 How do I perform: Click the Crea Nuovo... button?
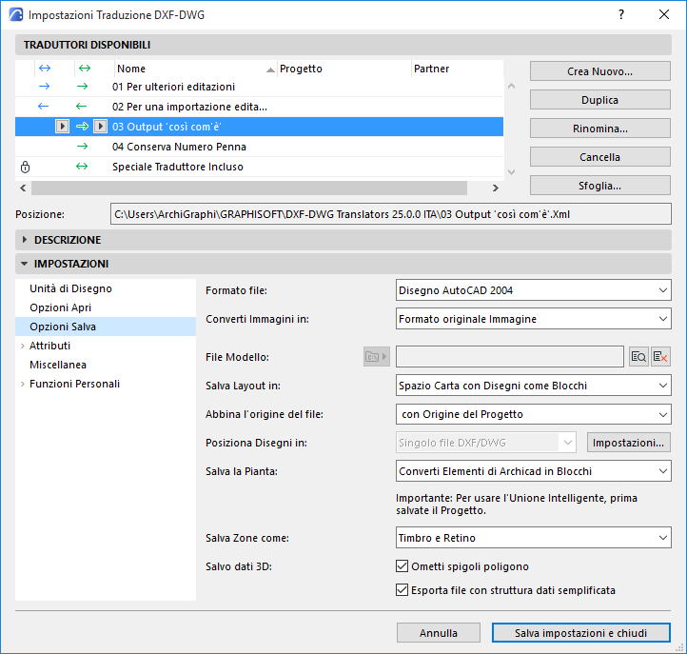tap(599, 71)
